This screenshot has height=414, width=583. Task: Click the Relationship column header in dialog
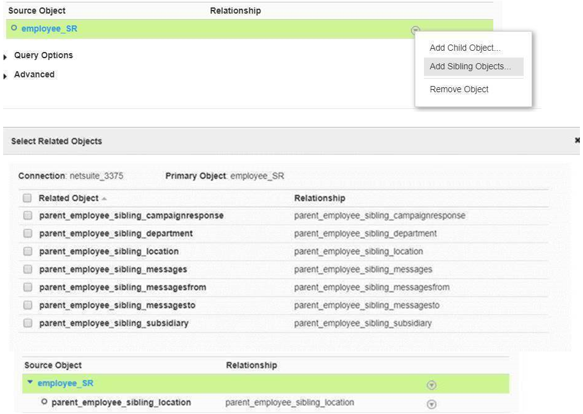coord(319,198)
